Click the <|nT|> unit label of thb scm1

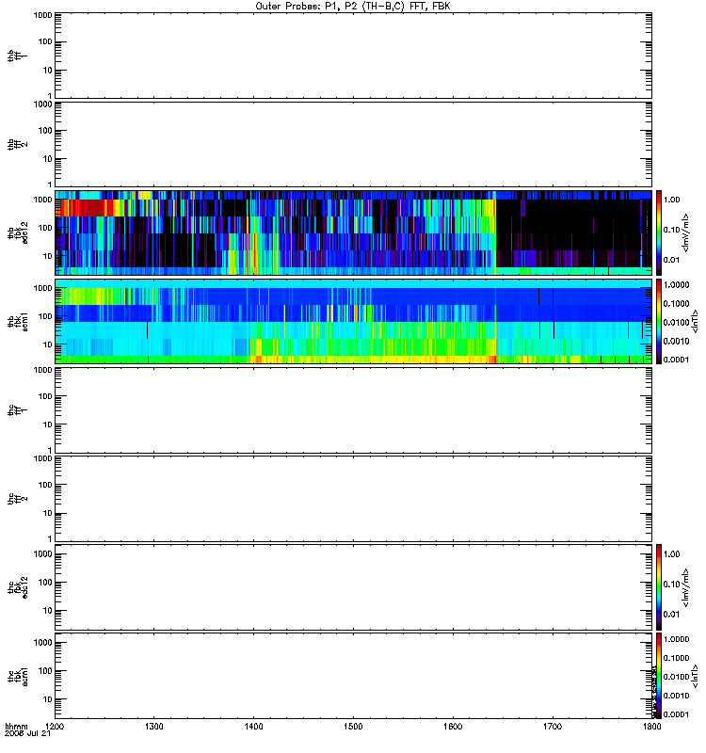(694, 321)
